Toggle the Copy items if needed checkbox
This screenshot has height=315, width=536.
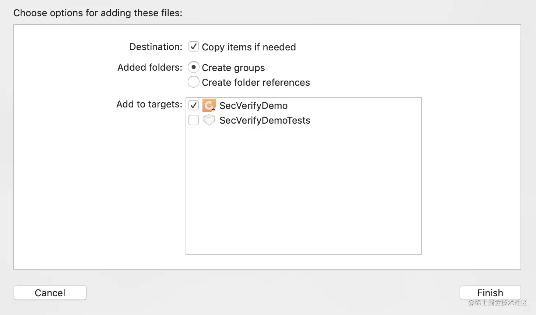(x=194, y=47)
